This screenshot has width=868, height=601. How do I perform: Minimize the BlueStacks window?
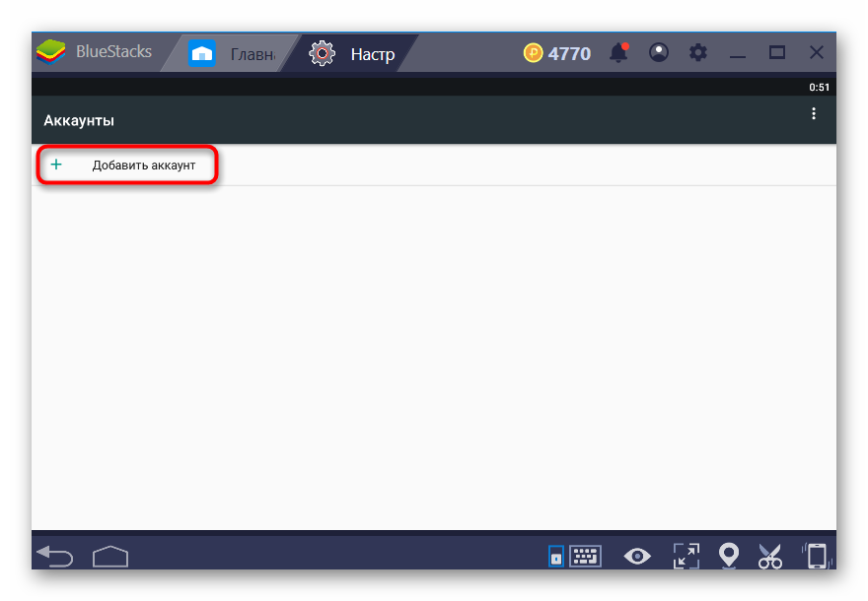[738, 56]
